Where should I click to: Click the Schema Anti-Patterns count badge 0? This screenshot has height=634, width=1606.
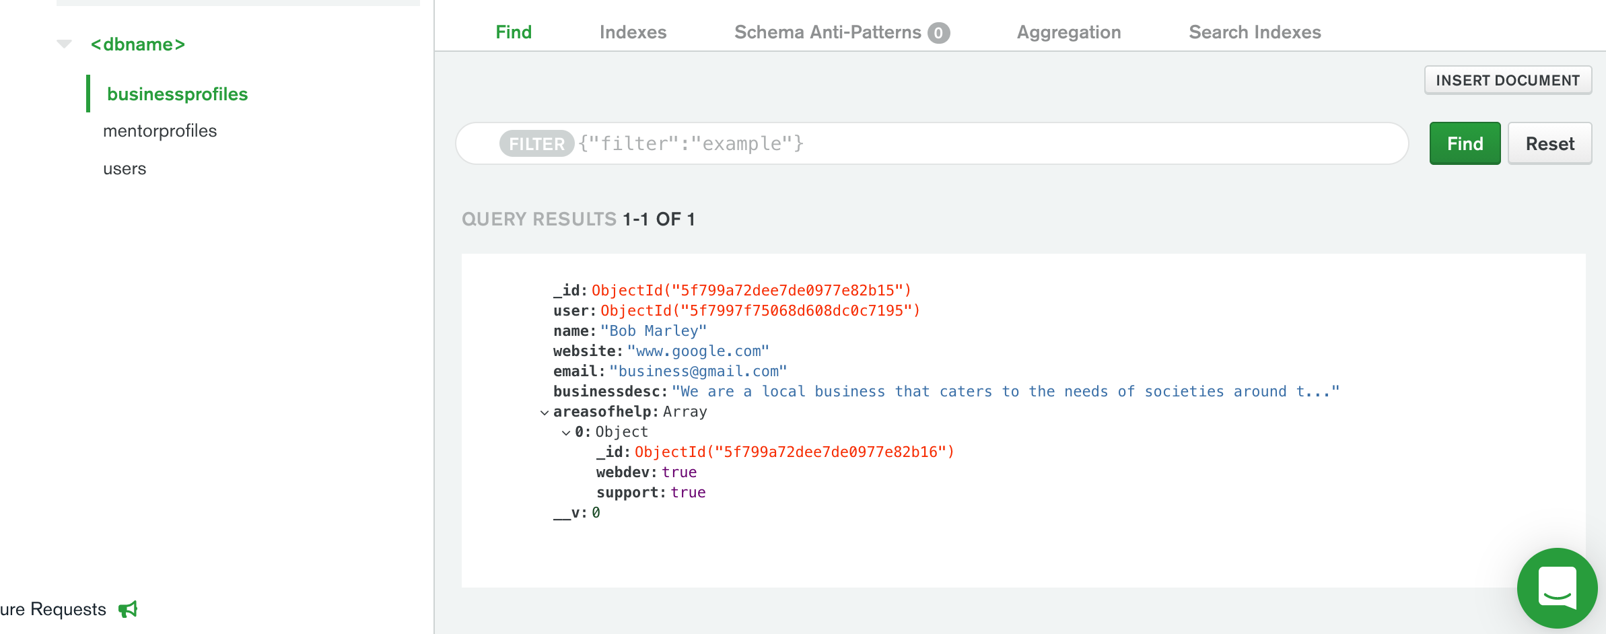pyautogui.click(x=938, y=33)
